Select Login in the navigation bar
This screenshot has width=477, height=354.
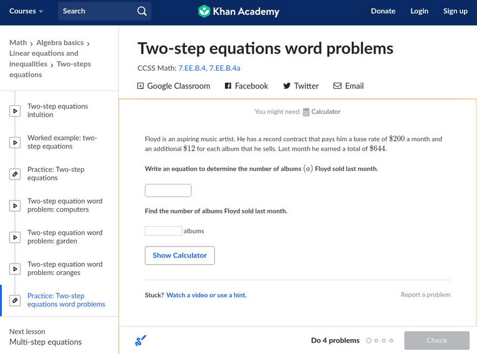(x=419, y=11)
